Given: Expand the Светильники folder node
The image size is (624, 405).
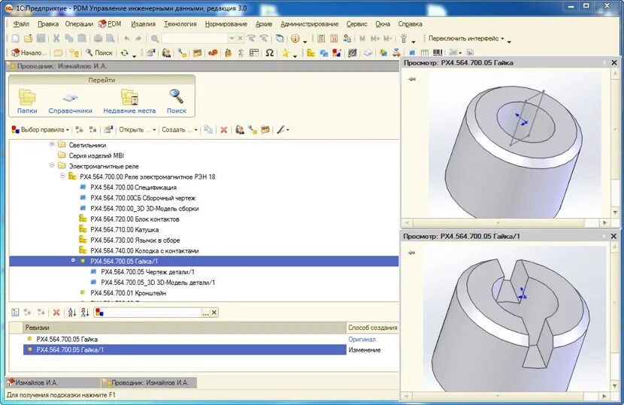Looking at the screenshot, I should tap(52, 144).
